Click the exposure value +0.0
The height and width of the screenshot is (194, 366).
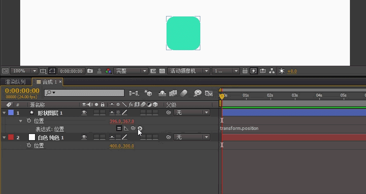(292, 71)
